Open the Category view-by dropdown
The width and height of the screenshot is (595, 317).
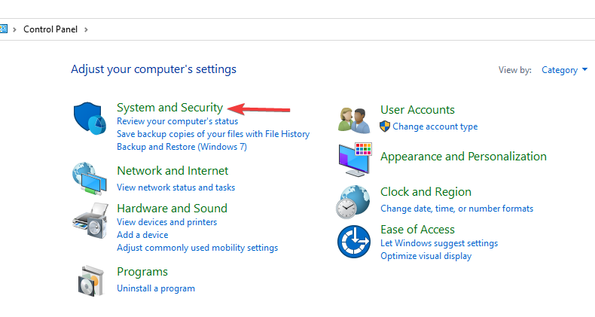pos(564,70)
